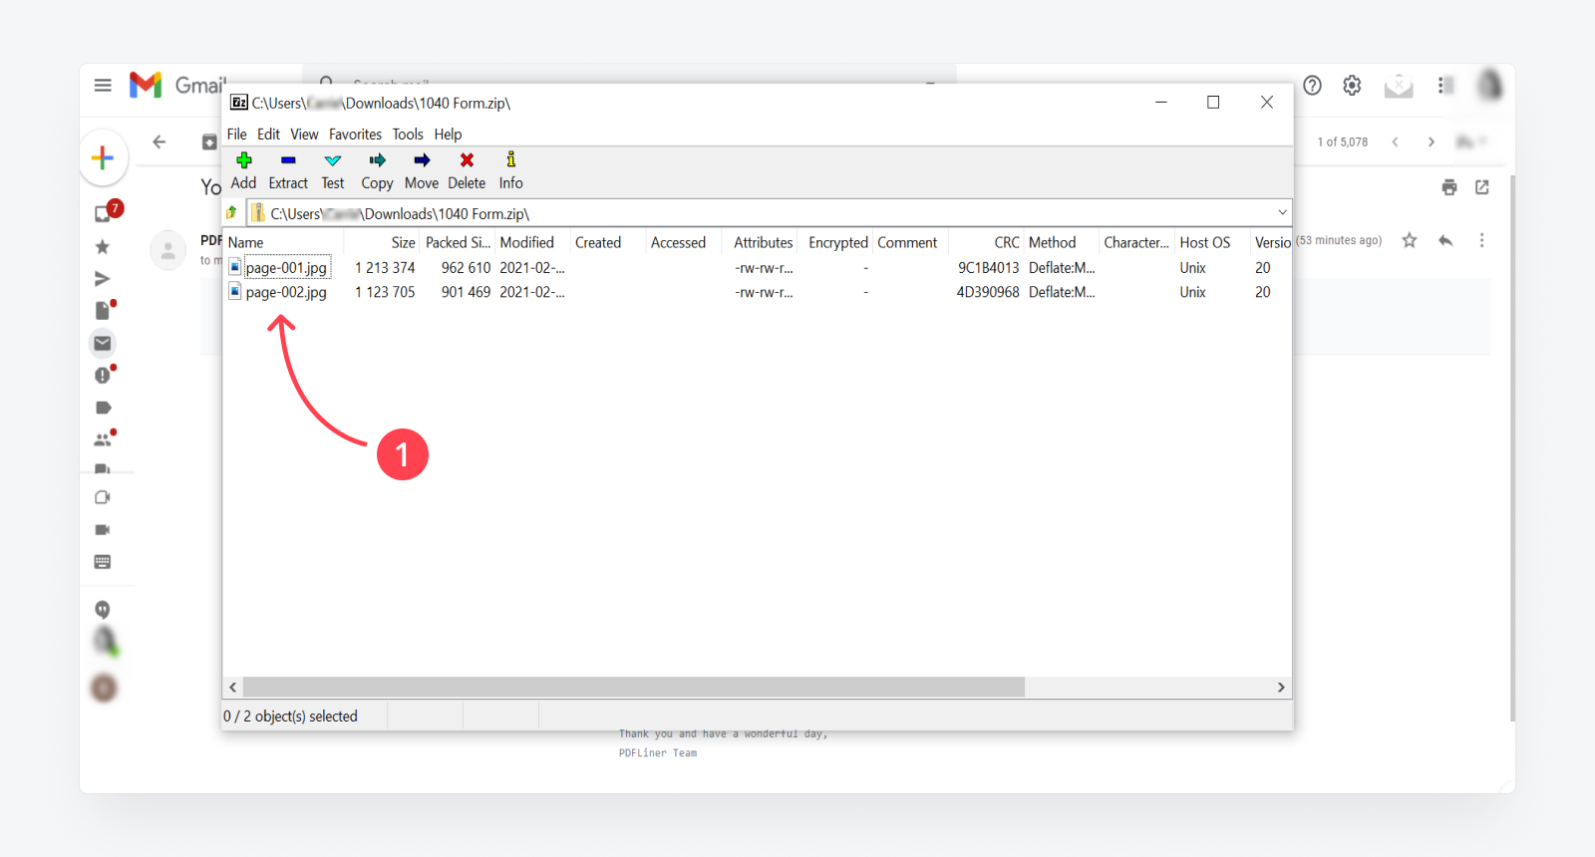The height and width of the screenshot is (857, 1595).
Task: Open the Favorites menu
Action: 355,135
